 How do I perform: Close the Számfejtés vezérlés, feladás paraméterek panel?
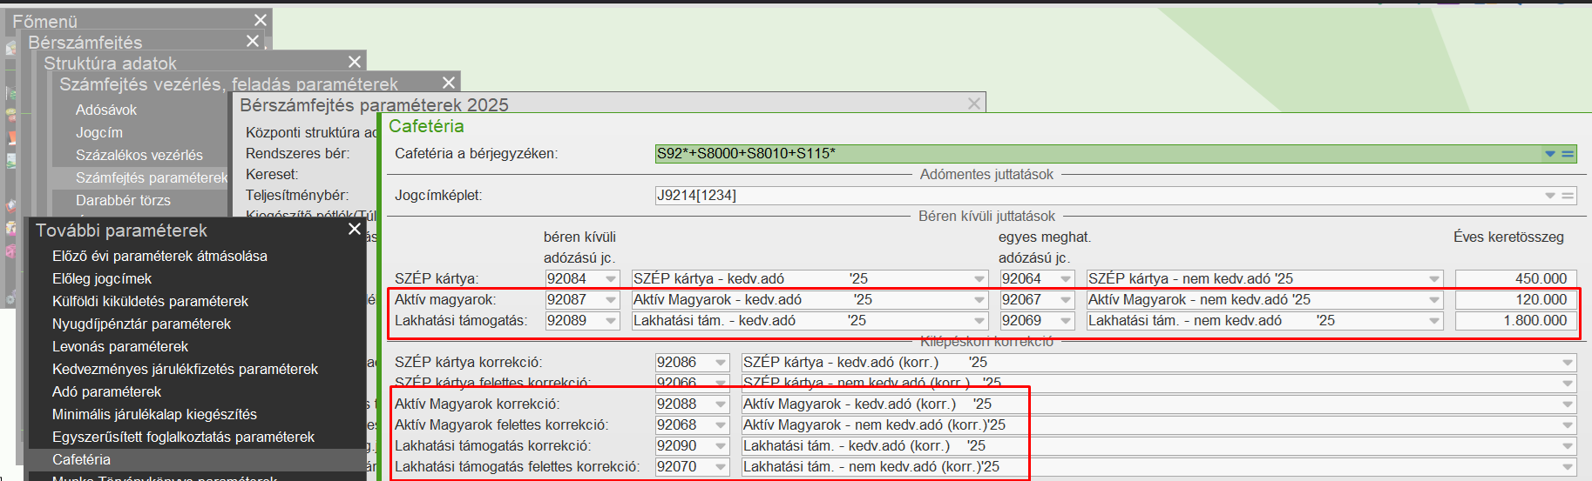(x=448, y=83)
